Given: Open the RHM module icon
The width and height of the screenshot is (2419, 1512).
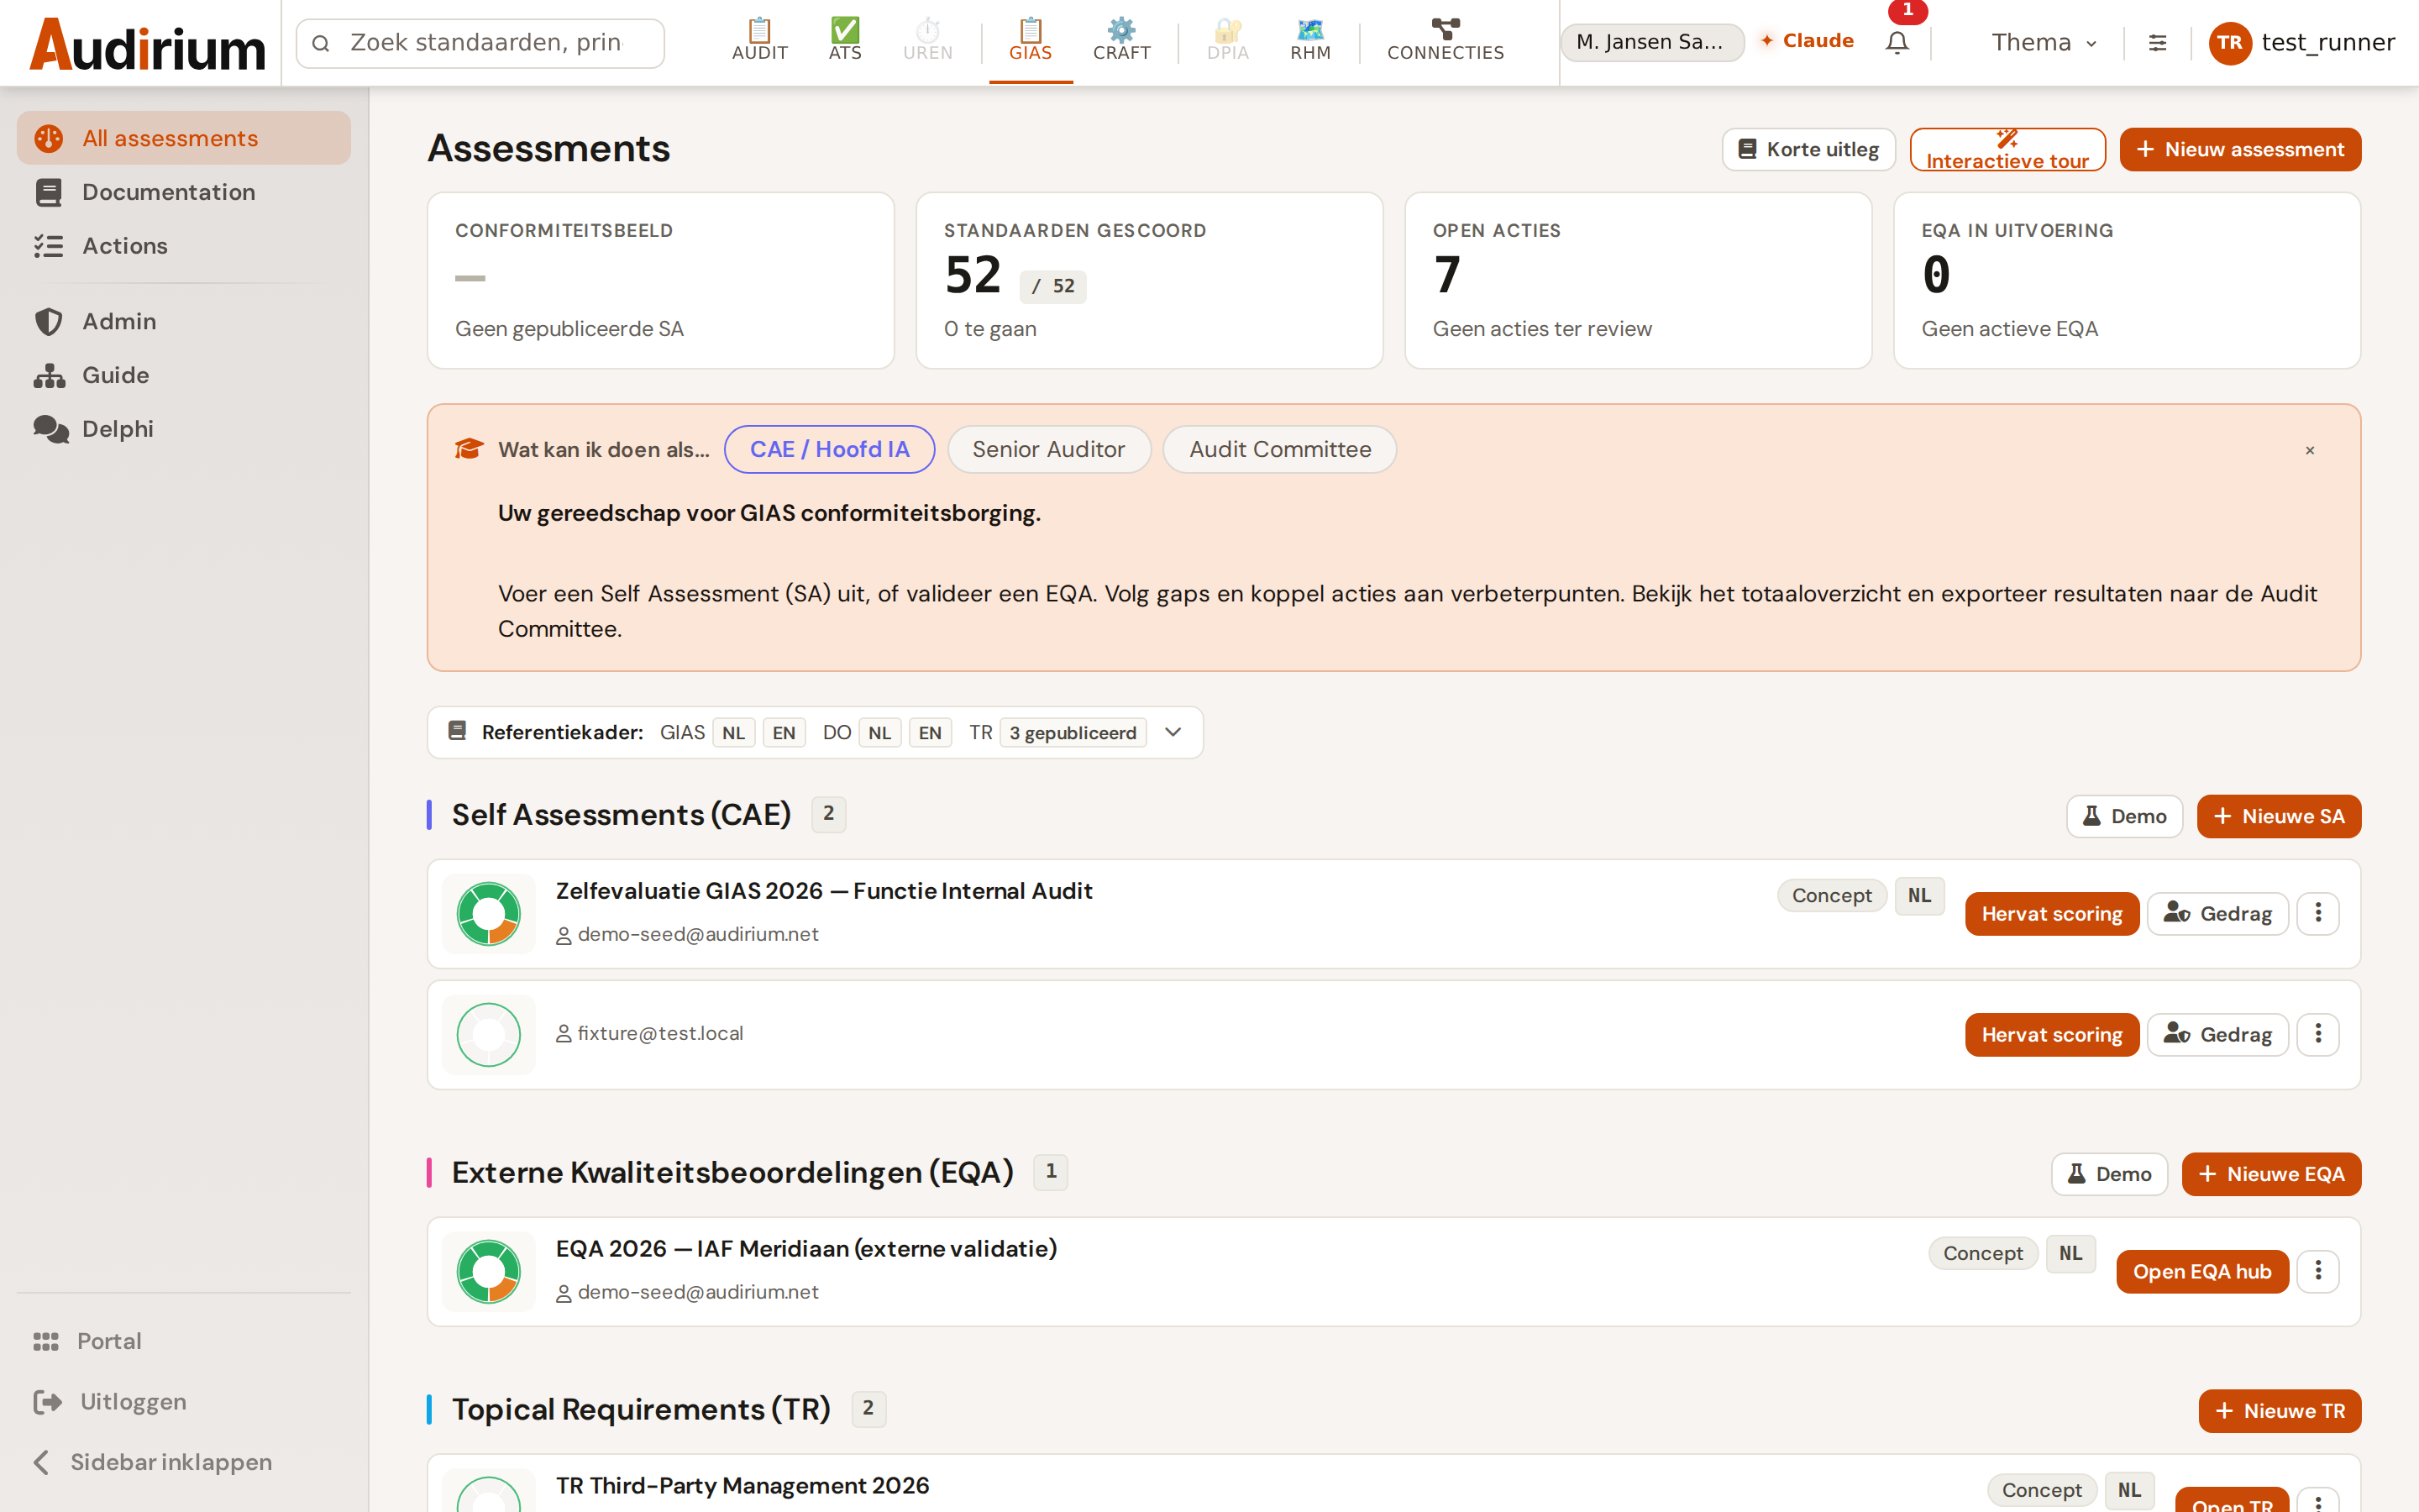Looking at the screenshot, I should (1310, 41).
